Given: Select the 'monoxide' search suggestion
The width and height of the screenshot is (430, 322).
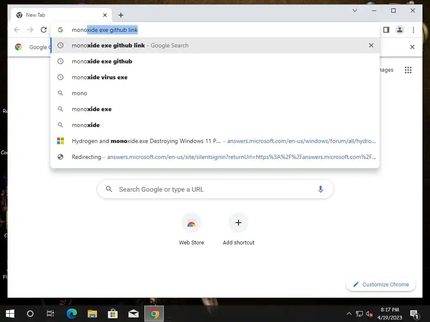Looking at the screenshot, I should pyautogui.click(x=215, y=125).
